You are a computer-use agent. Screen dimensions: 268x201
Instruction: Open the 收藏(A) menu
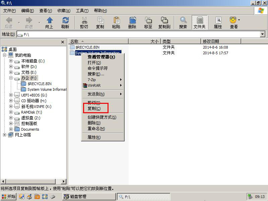point(64,11)
